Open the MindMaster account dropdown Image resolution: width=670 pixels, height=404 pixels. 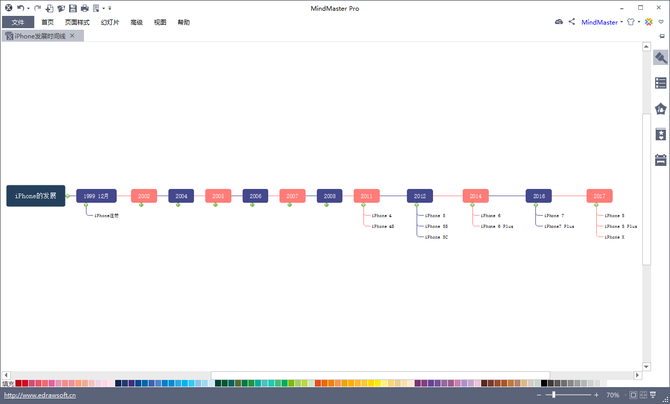click(621, 22)
